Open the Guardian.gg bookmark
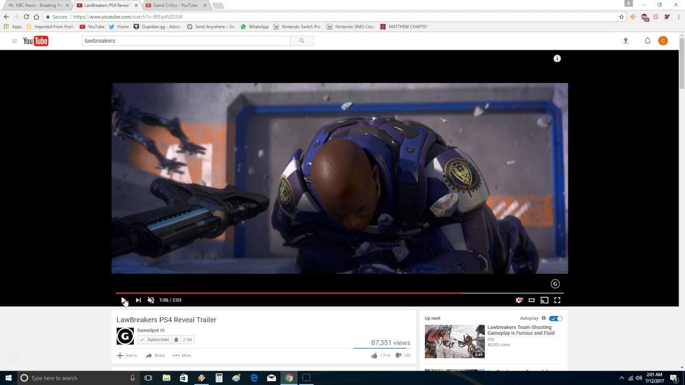This screenshot has width=685, height=385. point(157,27)
